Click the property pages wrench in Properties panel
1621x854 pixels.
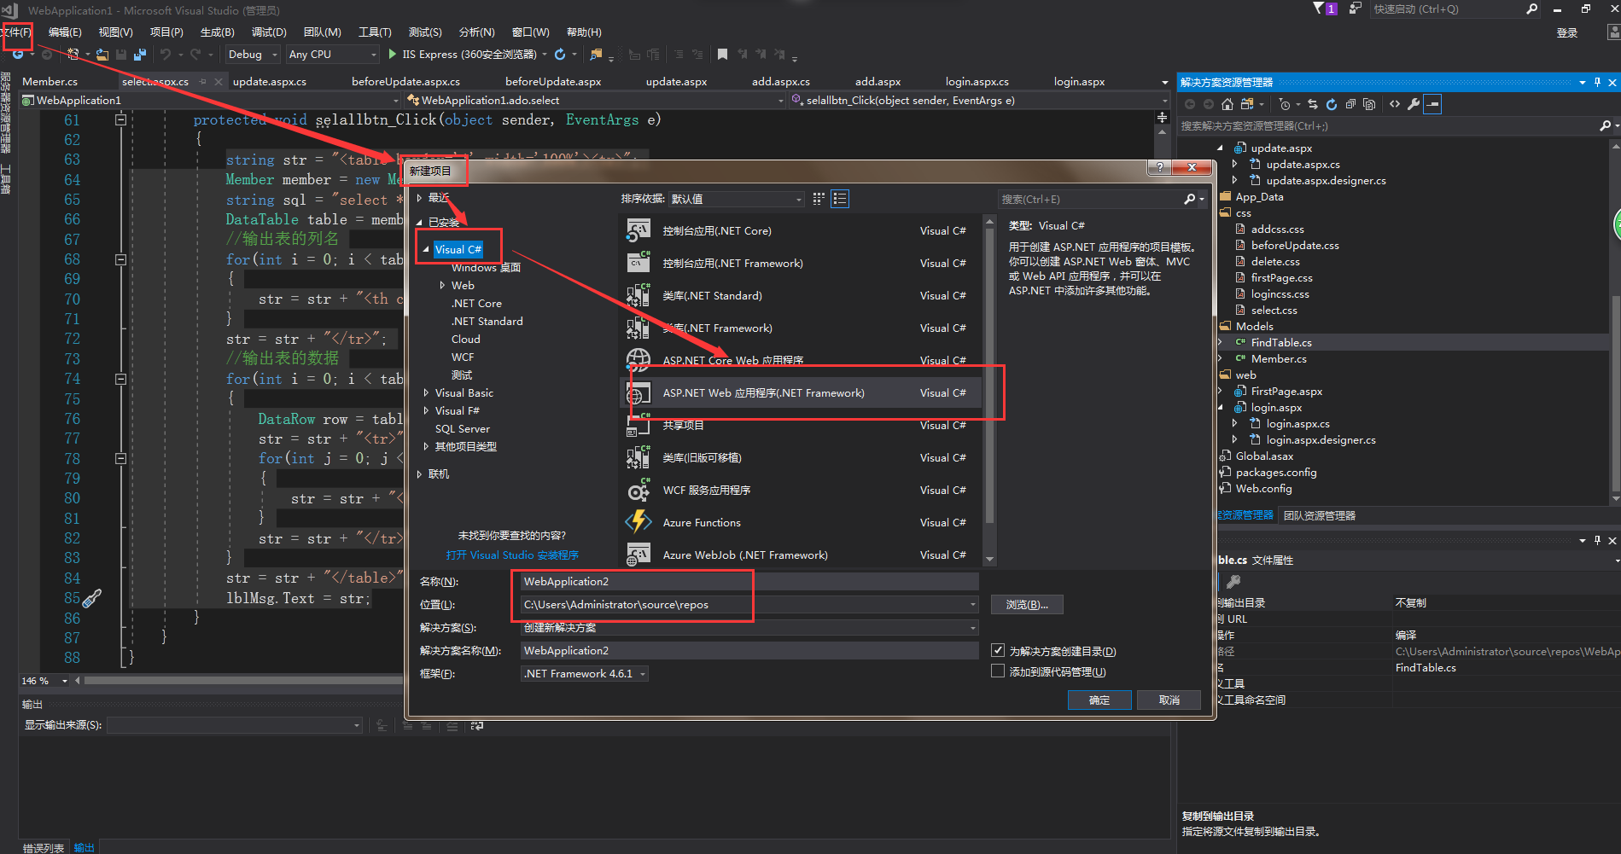[1233, 582]
